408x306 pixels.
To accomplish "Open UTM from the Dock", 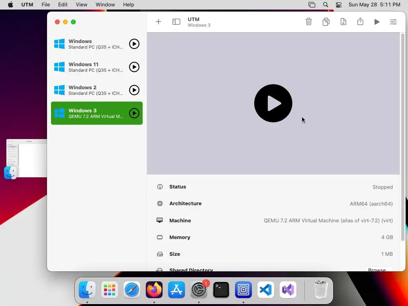I will coord(243,290).
